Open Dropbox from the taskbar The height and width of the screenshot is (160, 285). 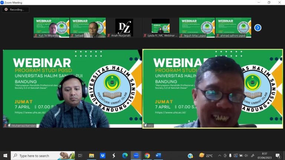102,156
